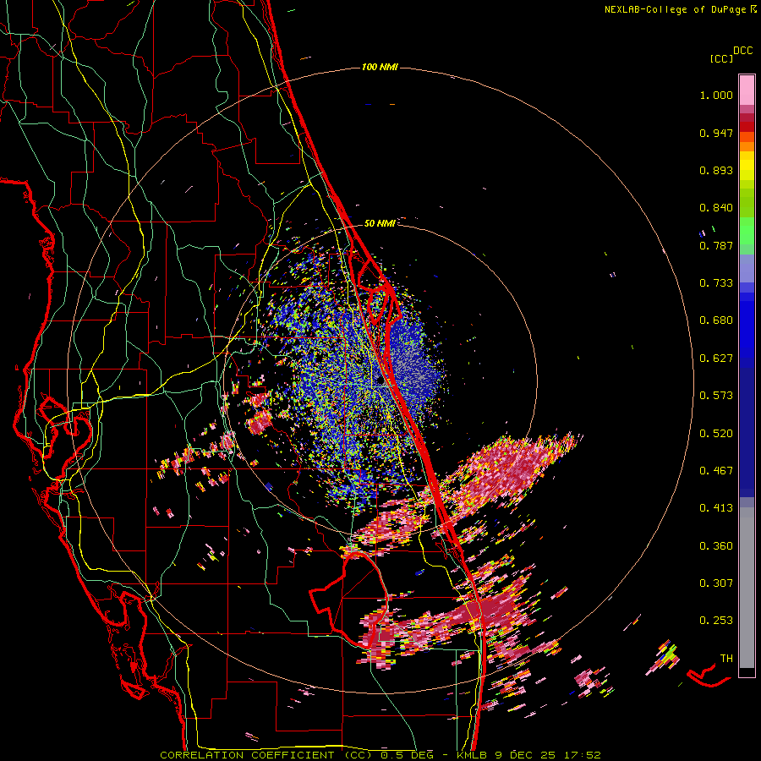Click the DCC label above the color bar

[742, 51]
